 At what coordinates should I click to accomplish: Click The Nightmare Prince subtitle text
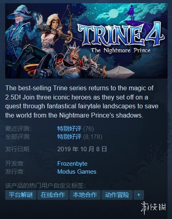pyautogui.click(x=121, y=51)
